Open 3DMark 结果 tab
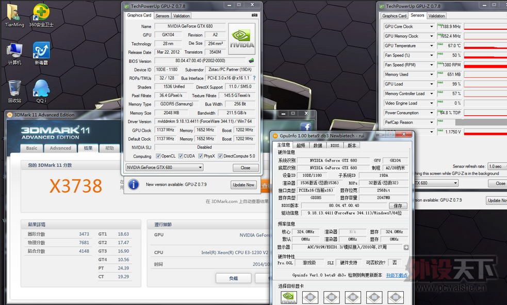This screenshot has width=507, height=305. click(88, 148)
